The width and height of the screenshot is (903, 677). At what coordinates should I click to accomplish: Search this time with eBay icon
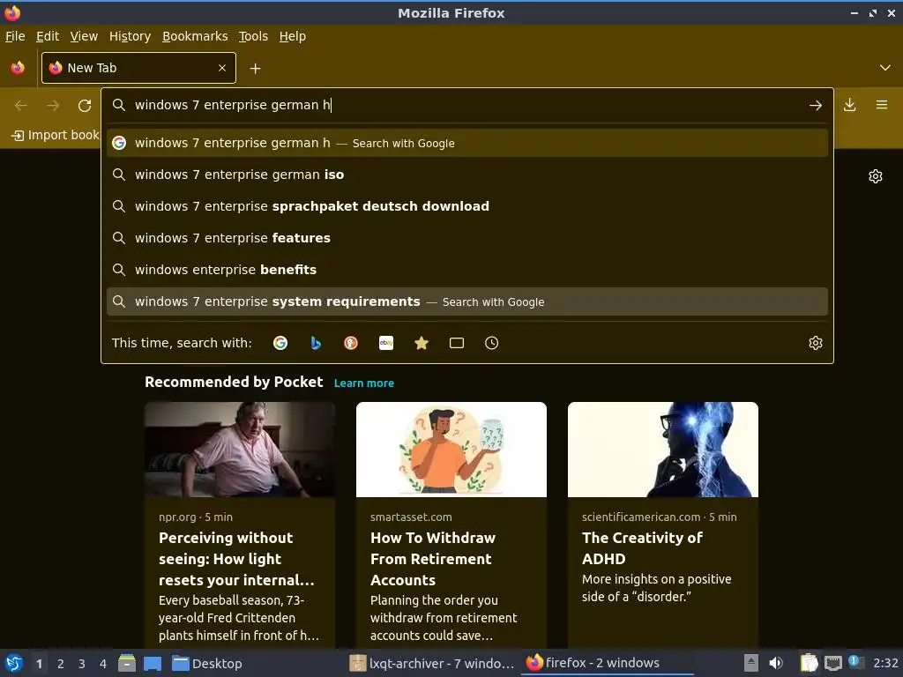click(386, 343)
